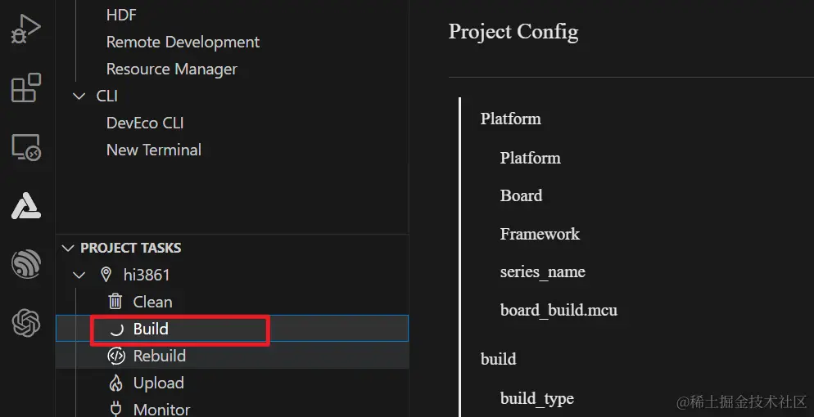Open the Remote Explorer icon
Viewport: 814px width, 417px height.
click(x=26, y=147)
